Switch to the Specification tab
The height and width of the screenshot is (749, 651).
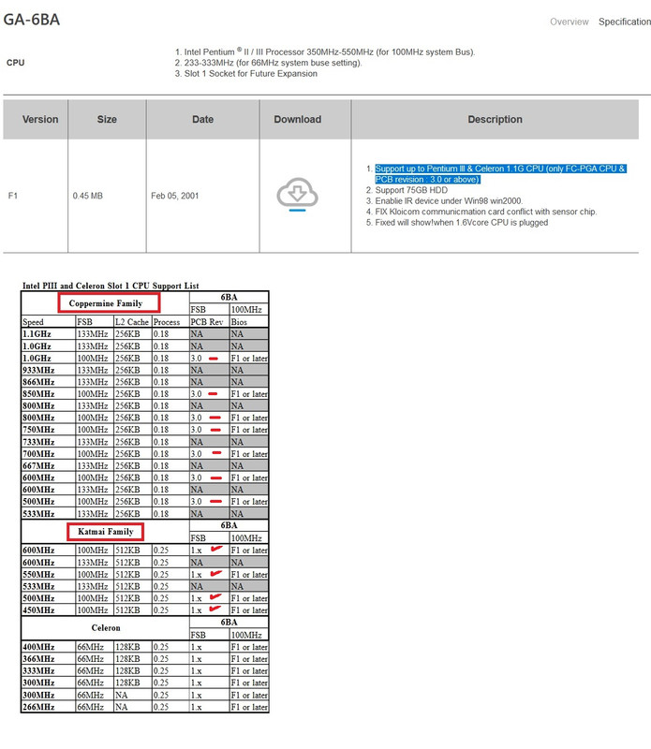pos(624,22)
